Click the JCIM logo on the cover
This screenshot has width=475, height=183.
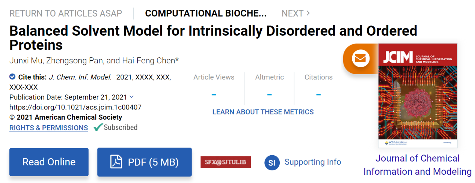pyautogui.click(x=397, y=57)
